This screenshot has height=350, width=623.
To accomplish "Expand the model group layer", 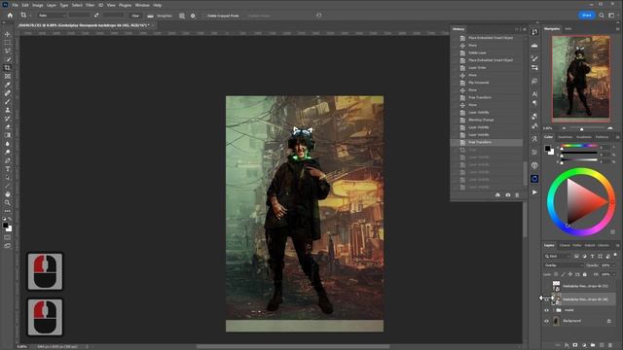I will point(553,310).
